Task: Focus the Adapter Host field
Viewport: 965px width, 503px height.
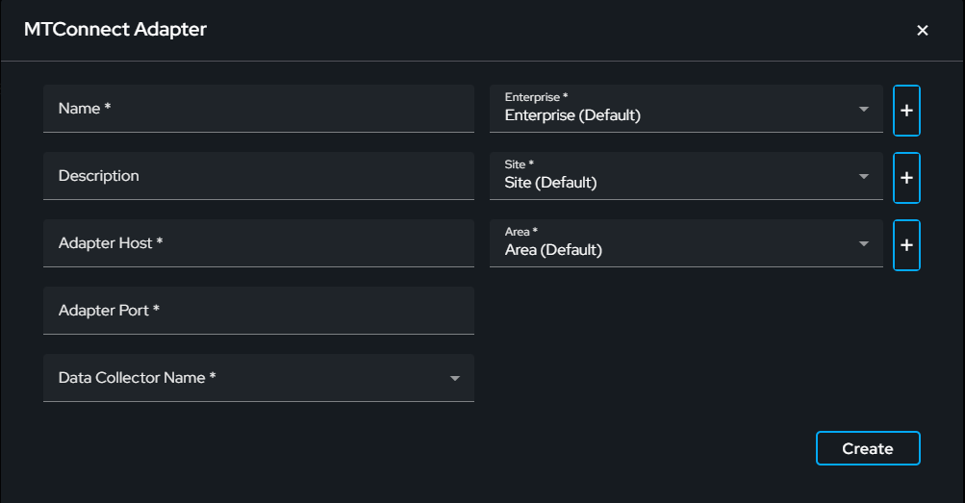Action: point(259,243)
